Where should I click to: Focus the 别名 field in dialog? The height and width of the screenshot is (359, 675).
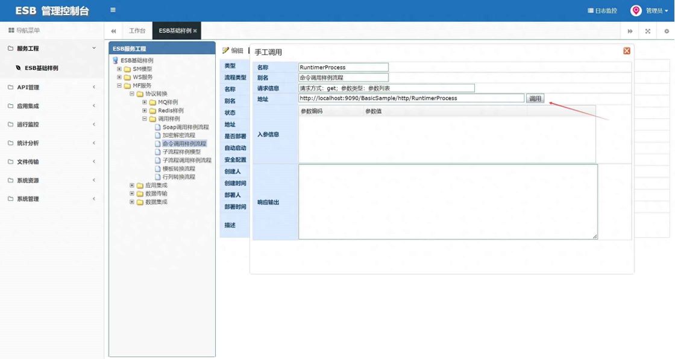(343, 78)
